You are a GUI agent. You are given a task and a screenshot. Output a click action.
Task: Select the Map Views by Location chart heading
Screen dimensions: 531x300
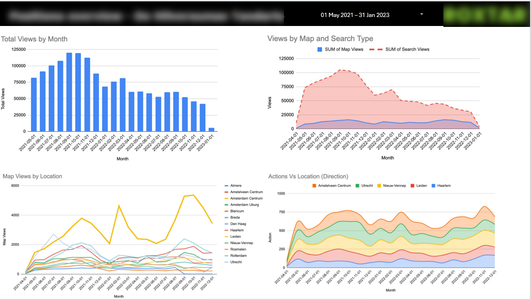point(32,176)
